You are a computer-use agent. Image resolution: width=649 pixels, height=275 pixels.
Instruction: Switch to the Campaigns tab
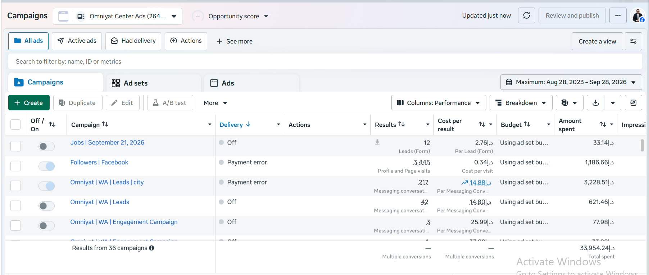click(x=56, y=82)
